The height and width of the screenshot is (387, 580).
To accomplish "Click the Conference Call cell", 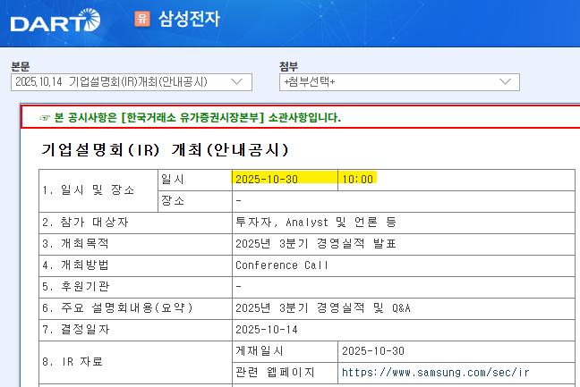I will point(282,265).
